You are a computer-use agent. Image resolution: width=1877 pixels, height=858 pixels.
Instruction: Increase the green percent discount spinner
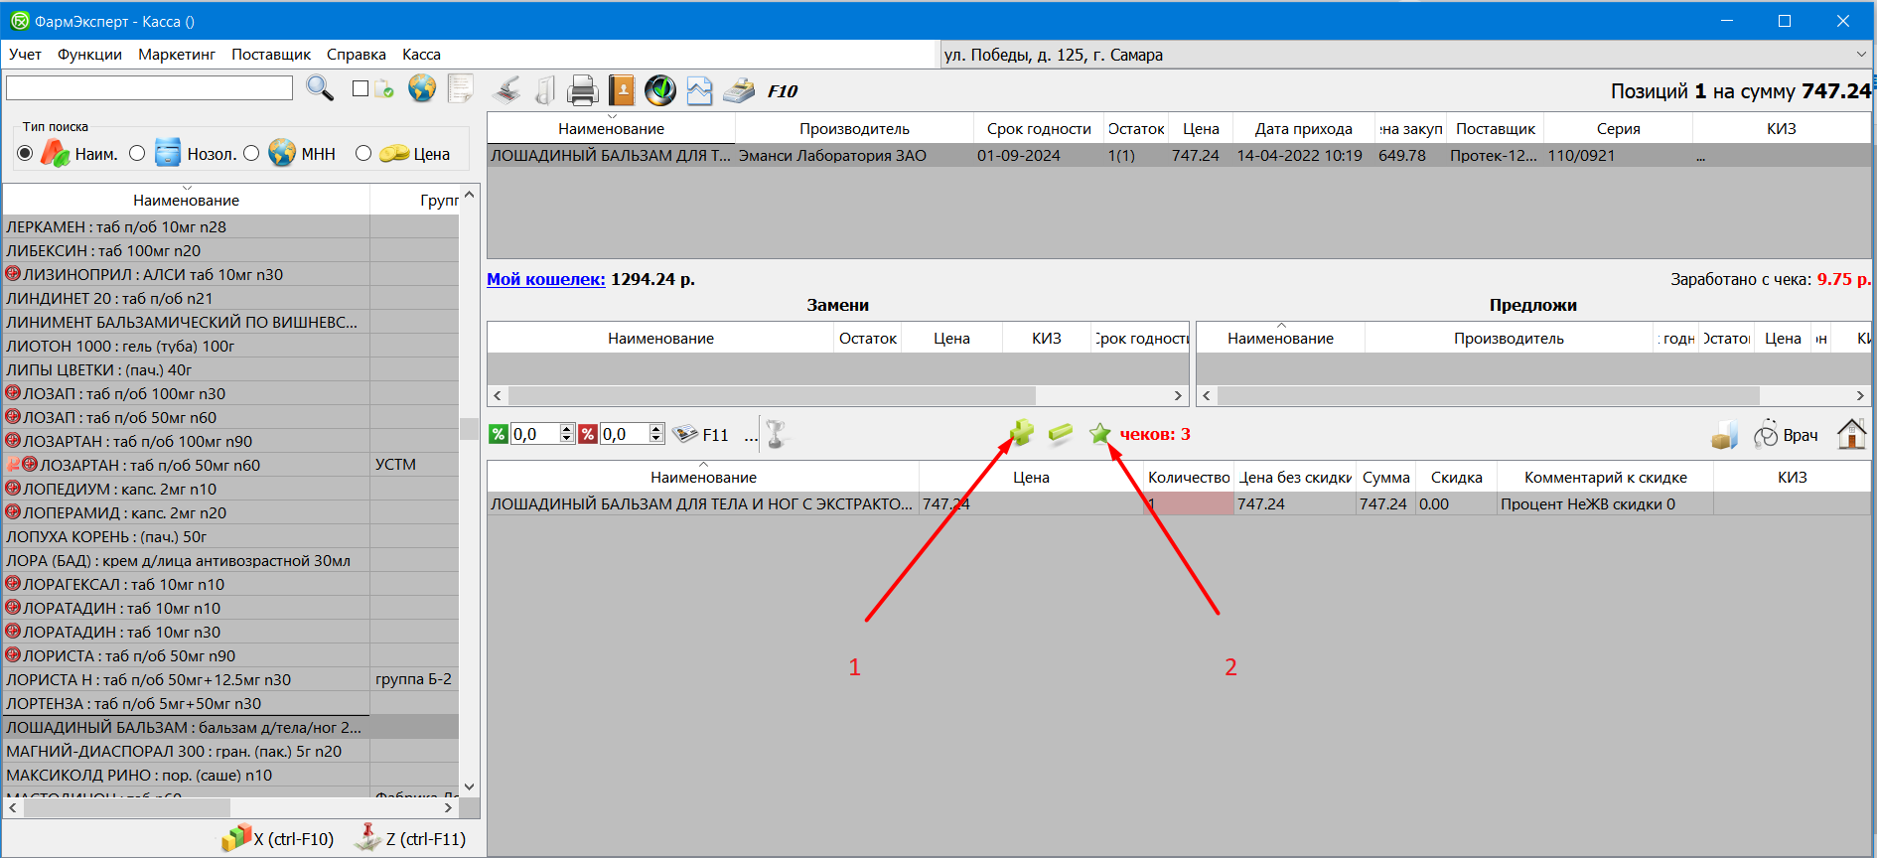pyautogui.click(x=567, y=429)
